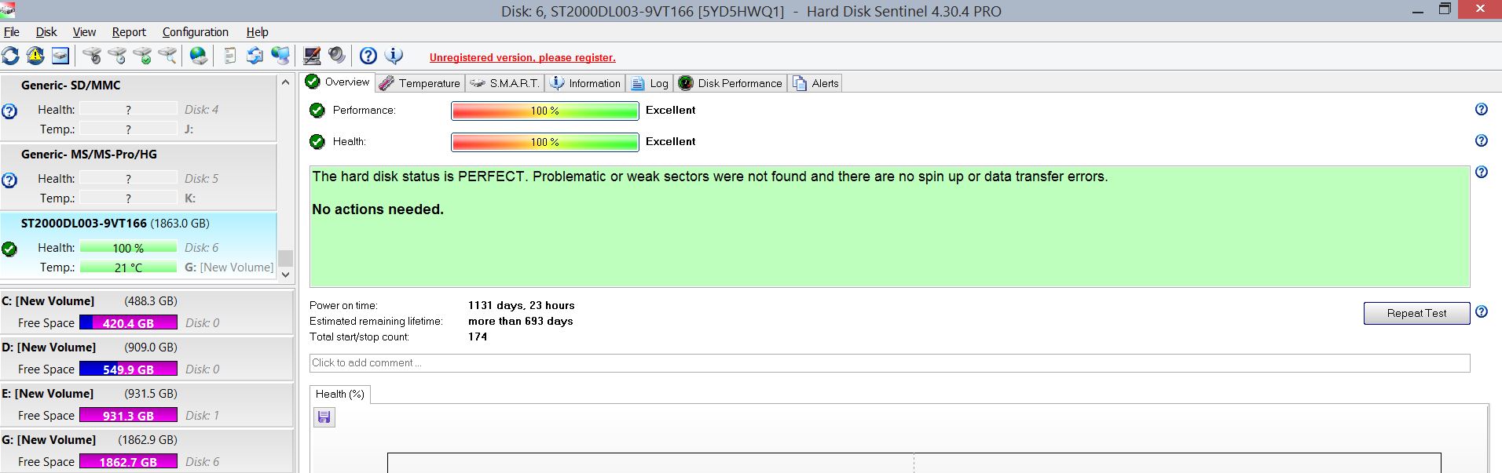Click the speaker sound toolbar icon
Screen dimensions: 1502x473
point(337,56)
